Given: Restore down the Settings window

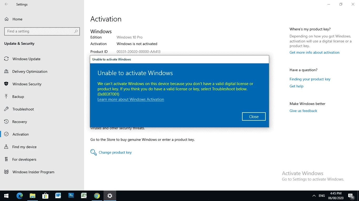Looking at the screenshot, I should [341, 4].
